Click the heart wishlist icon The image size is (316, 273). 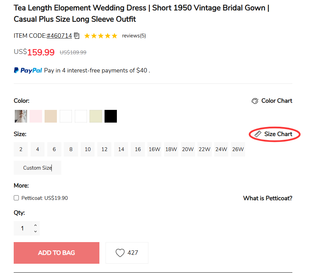[120, 253]
